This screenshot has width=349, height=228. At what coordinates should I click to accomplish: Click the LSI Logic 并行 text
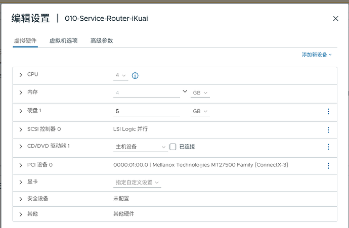130,129
